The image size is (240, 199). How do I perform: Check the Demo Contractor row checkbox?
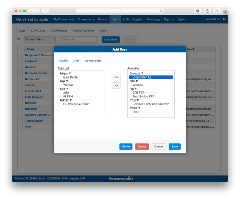[x=21, y=73]
